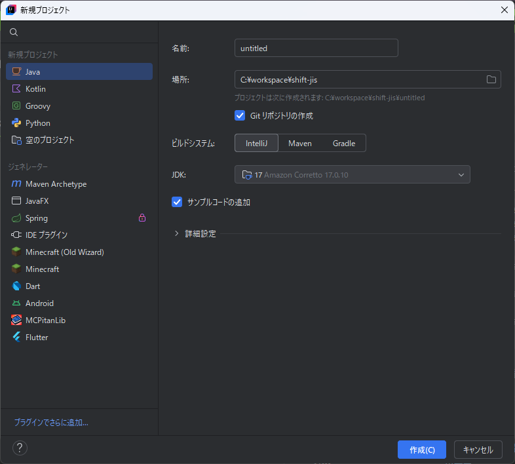Select the Minecraft block icon row
Screen dimensions: 515x464
79,269
